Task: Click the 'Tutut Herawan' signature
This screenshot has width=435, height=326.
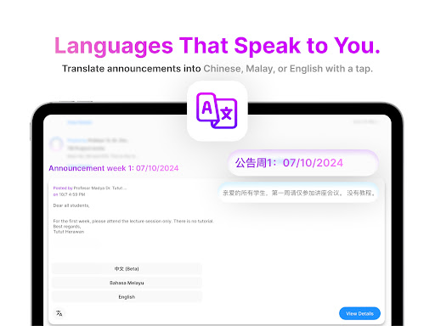Action: click(69, 232)
